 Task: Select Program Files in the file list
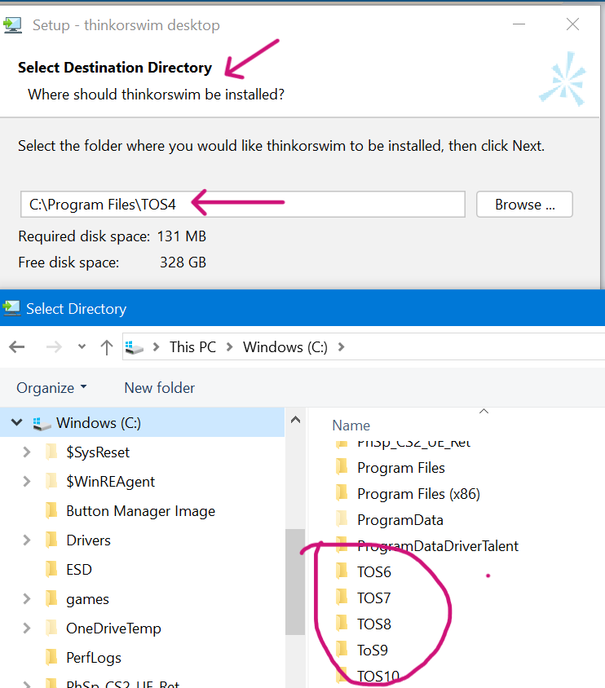[x=401, y=468]
